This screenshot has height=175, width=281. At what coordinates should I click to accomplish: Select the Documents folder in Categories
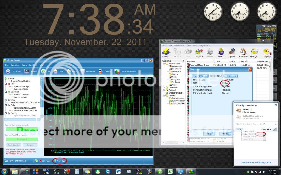tap(176, 69)
